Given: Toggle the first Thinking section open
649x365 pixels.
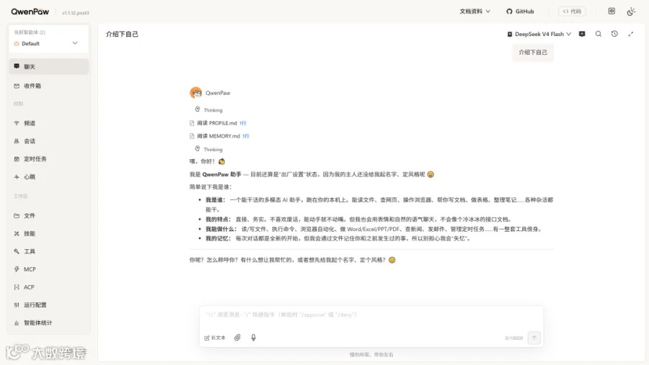Looking at the screenshot, I should pos(209,110).
